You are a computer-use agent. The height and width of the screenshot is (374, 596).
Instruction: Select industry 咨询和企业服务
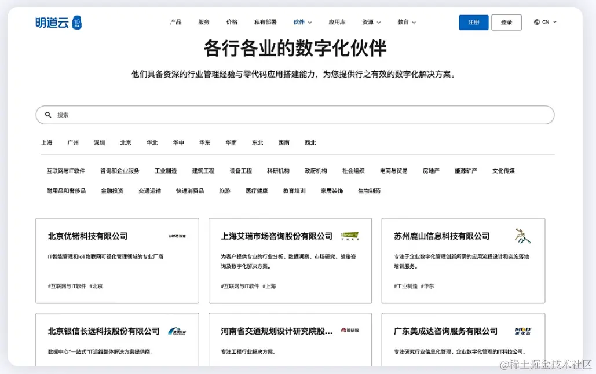point(120,171)
